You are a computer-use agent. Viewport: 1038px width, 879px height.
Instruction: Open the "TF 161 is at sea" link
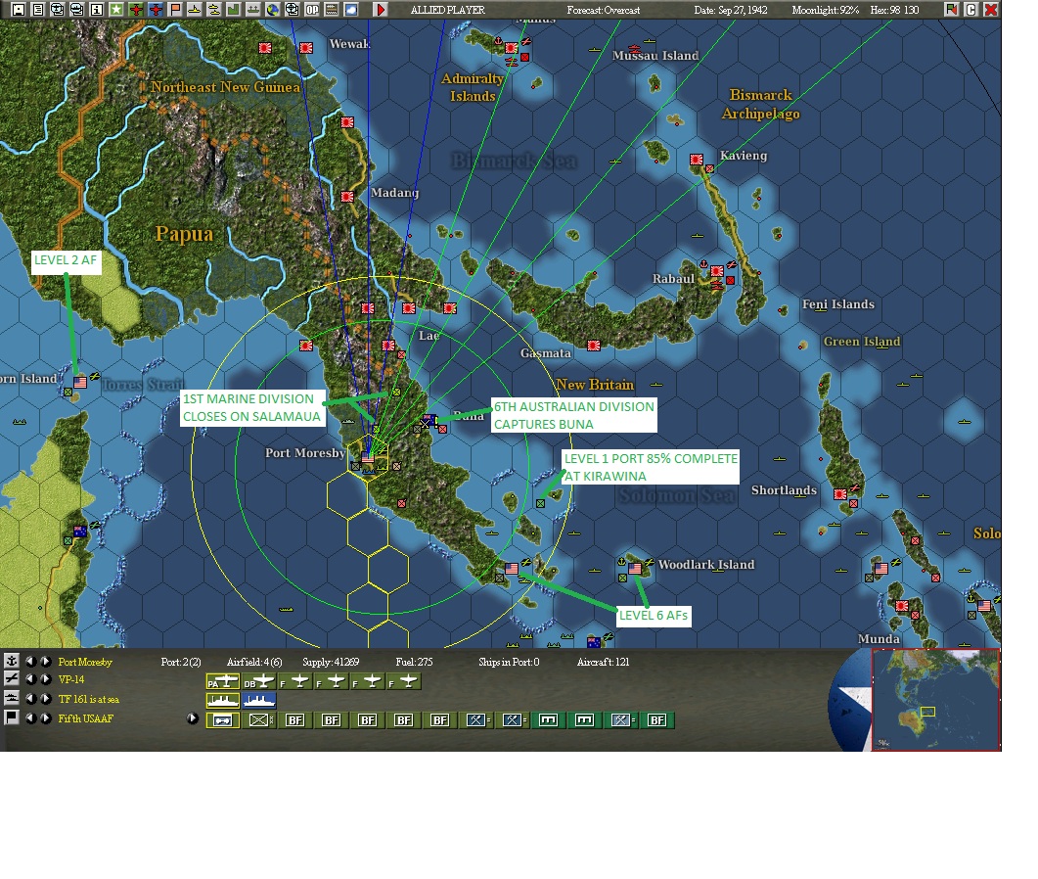(89, 699)
